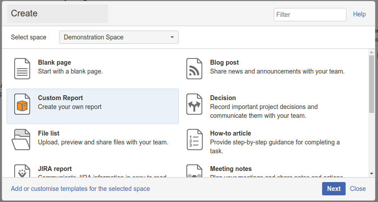This screenshot has width=378, height=202.
Task: Click the template list scrollbar up arrow
Action: tap(371, 52)
